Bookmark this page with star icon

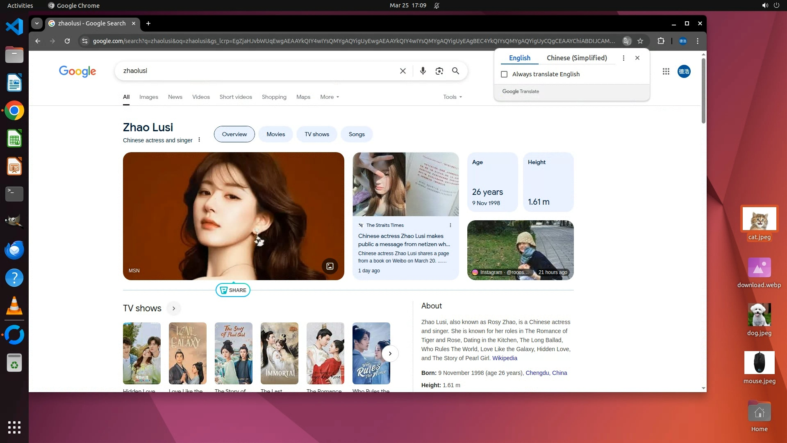tap(640, 41)
